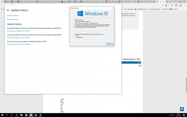The width and height of the screenshot is (187, 117).
Task: Click OK in the About Windows dialog
Action: (110, 44)
